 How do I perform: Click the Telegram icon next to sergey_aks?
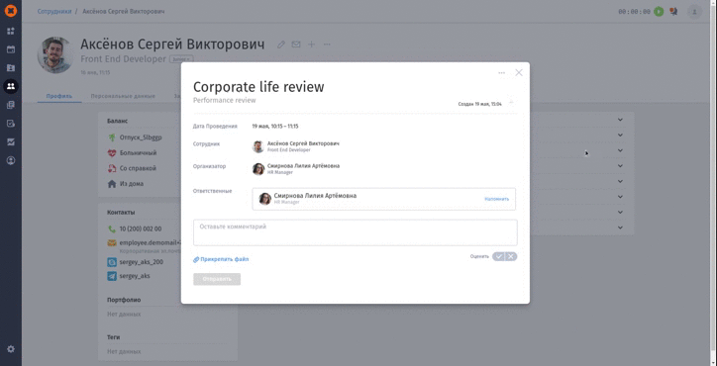tap(112, 276)
